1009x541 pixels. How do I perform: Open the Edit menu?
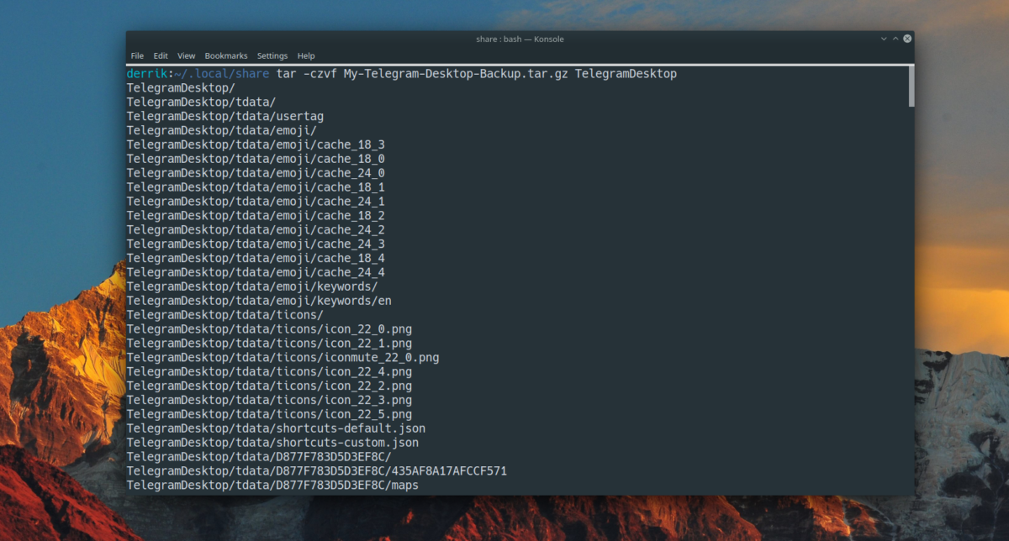(161, 55)
